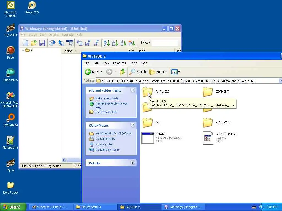Open Views dropdown in Explorer toolbar
Viewport: 282px width, 211px height.
175,72
